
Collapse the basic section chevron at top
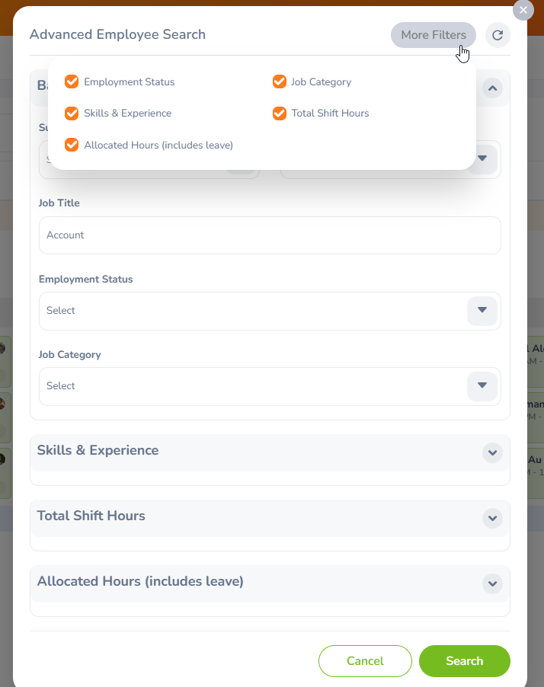point(492,88)
